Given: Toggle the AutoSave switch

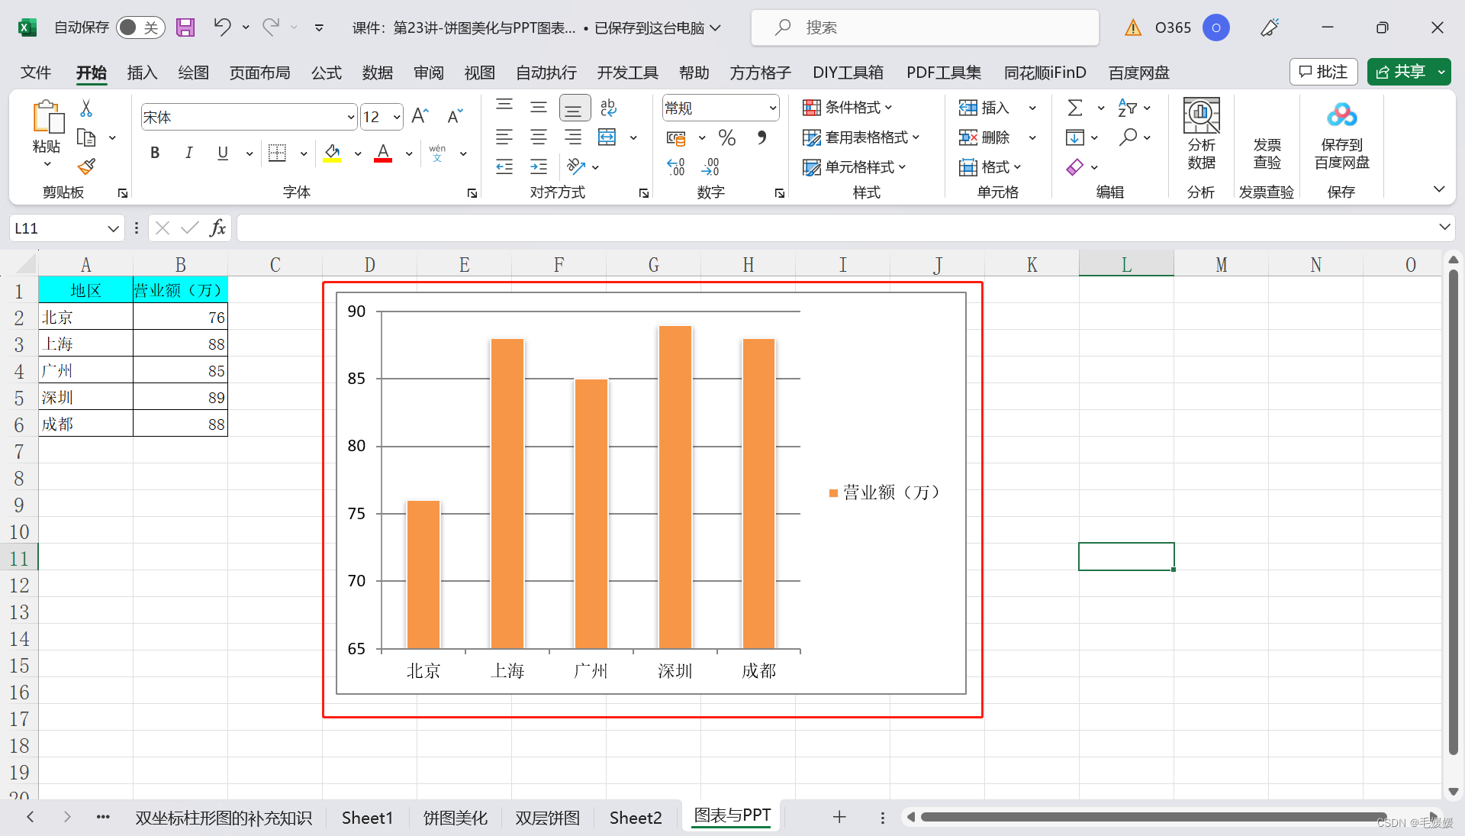Looking at the screenshot, I should click(140, 27).
